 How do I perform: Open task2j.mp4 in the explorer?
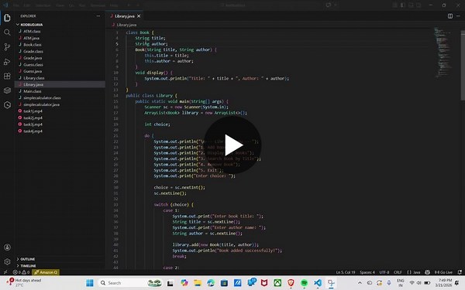[x=33, y=118]
